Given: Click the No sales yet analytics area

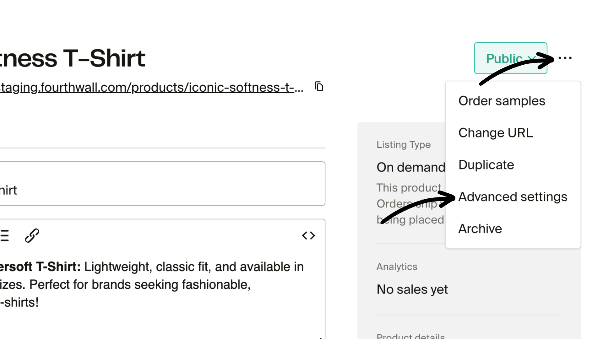Looking at the screenshot, I should tap(412, 289).
